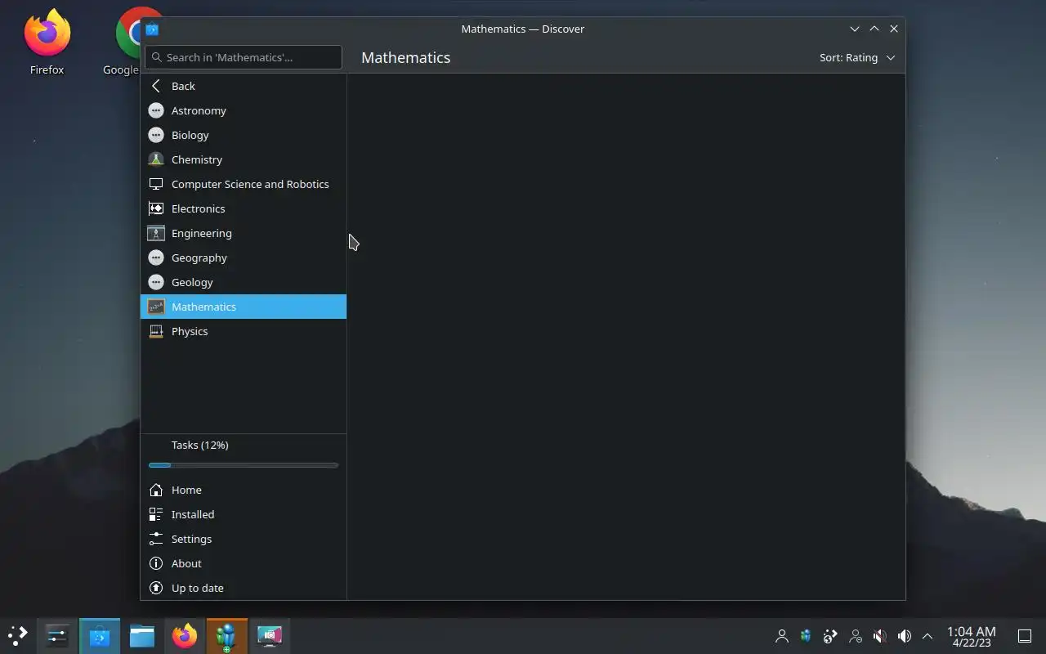Focus the Search in 'Mathematics' field
The image size is (1046, 654).
(x=244, y=57)
